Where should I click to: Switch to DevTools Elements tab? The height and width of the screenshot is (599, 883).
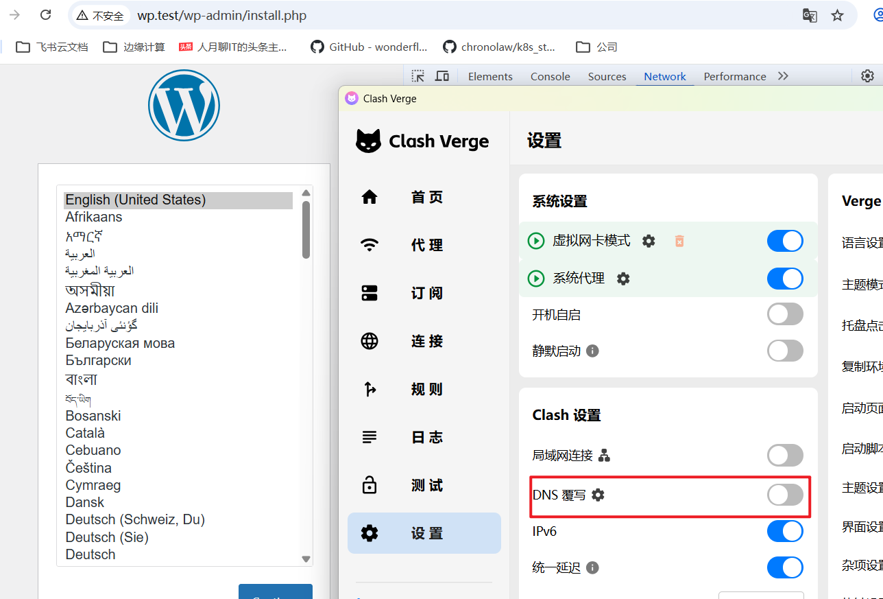(x=490, y=76)
